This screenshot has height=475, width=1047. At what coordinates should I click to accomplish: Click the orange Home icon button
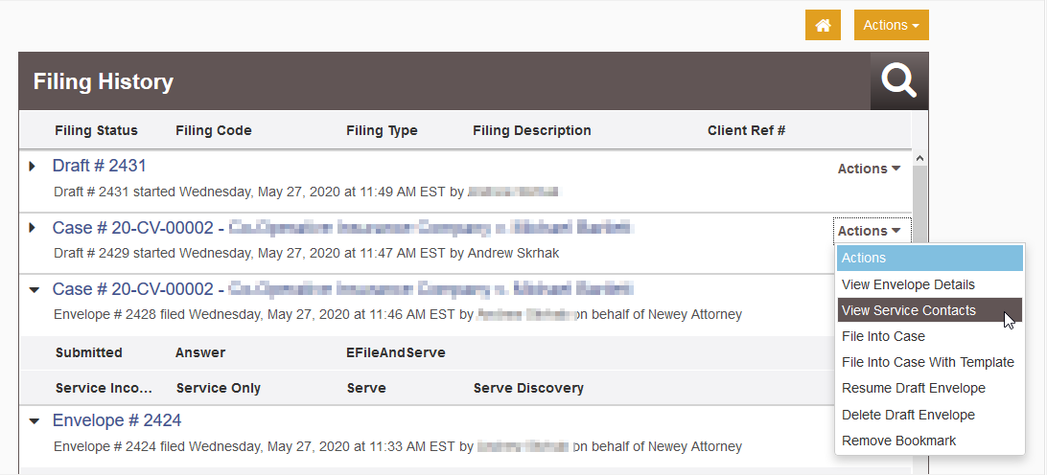click(823, 25)
